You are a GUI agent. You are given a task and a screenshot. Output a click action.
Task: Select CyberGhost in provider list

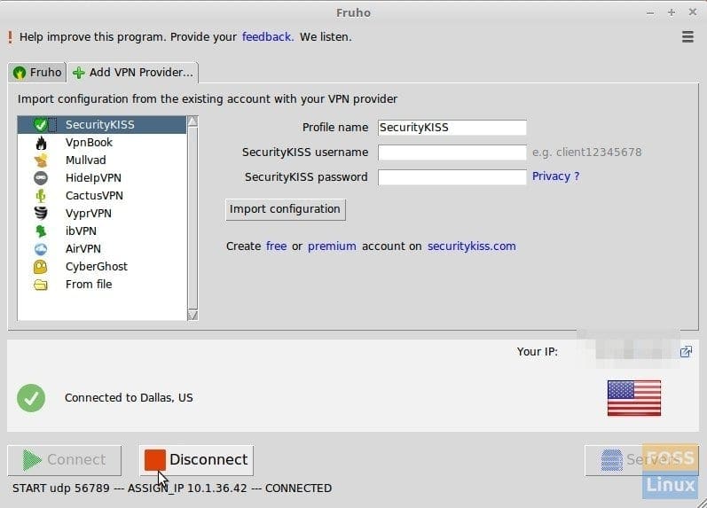102,266
